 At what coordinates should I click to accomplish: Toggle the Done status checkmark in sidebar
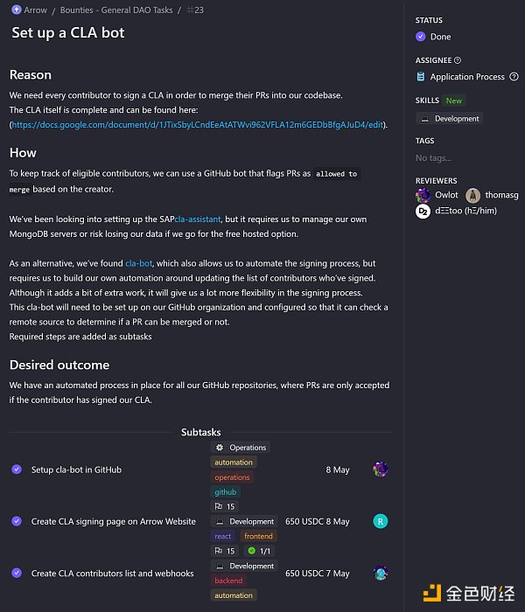[x=421, y=37]
